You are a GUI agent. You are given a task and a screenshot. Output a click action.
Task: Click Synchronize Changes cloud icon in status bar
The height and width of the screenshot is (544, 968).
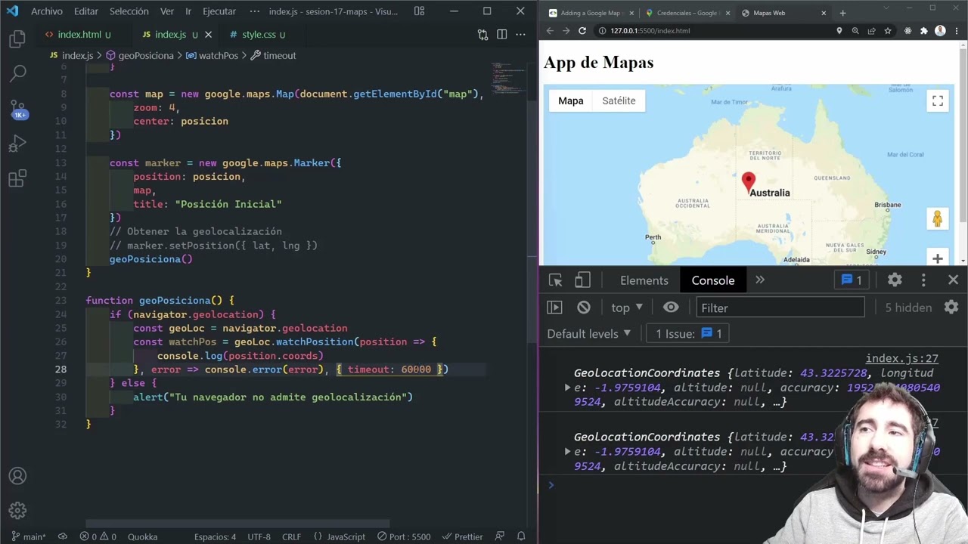click(x=63, y=536)
